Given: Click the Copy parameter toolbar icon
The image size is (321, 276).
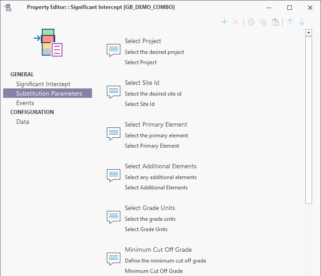Looking at the screenshot, I should [263, 22].
